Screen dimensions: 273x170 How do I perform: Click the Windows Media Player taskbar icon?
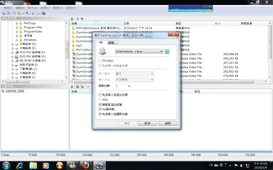(x=46, y=165)
